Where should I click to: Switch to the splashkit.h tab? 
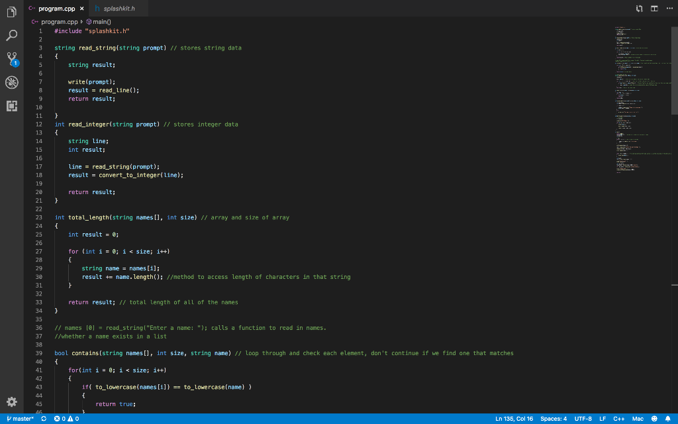coord(119,9)
